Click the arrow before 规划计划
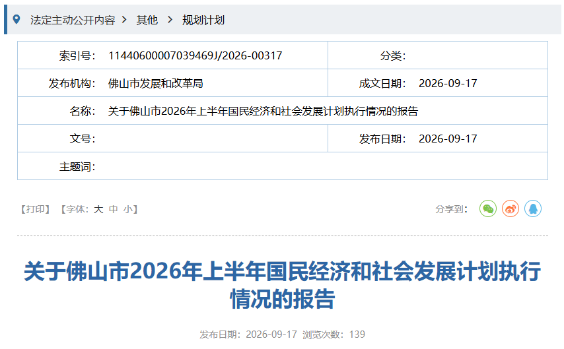 [170, 20]
